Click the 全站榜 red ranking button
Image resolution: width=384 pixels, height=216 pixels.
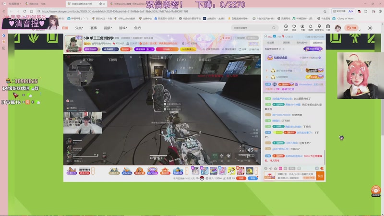click(x=167, y=49)
